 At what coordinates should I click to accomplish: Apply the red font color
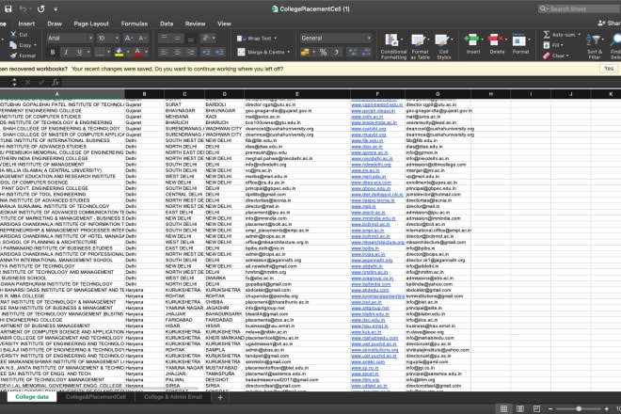coord(137,53)
